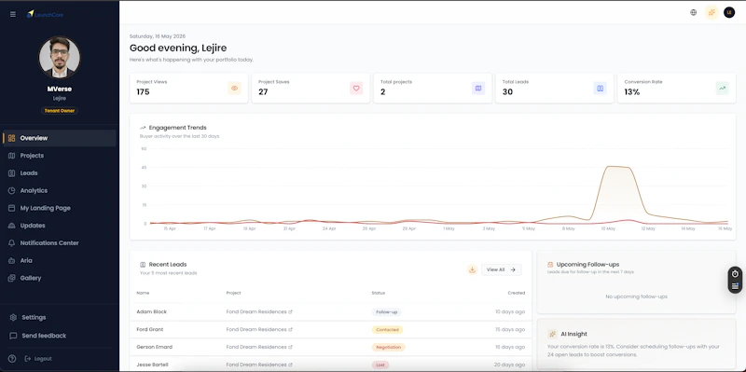Click the Follow-up status badge

pyautogui.click(x=387, y=312)
